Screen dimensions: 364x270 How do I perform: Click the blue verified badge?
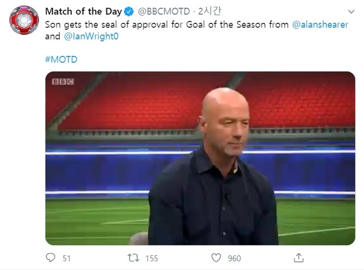coord(129,11)
